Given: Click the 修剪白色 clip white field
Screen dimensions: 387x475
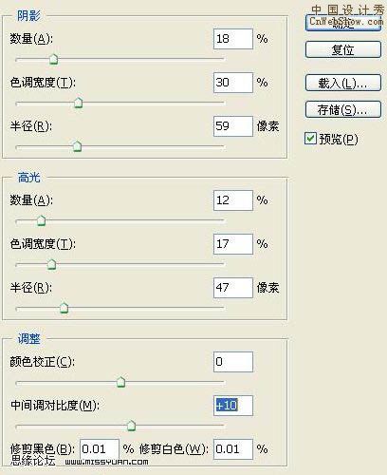Looking at the screenshot, I should tap(233, 449).
